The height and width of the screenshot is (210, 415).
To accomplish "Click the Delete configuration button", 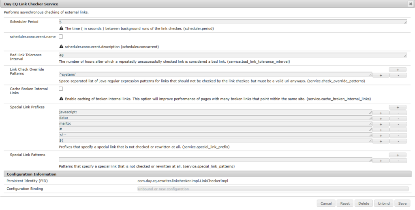I will pos(364,203).
